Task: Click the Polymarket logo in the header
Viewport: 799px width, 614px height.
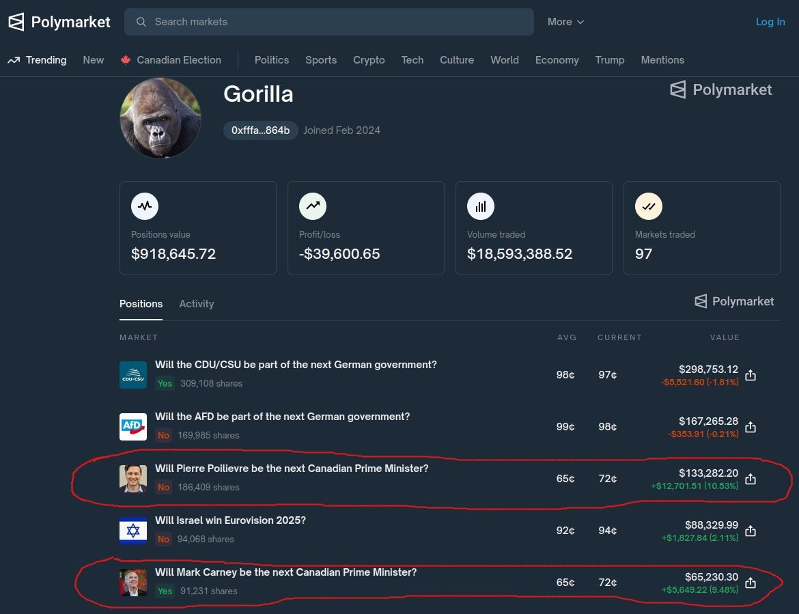Action: (59, 22)
